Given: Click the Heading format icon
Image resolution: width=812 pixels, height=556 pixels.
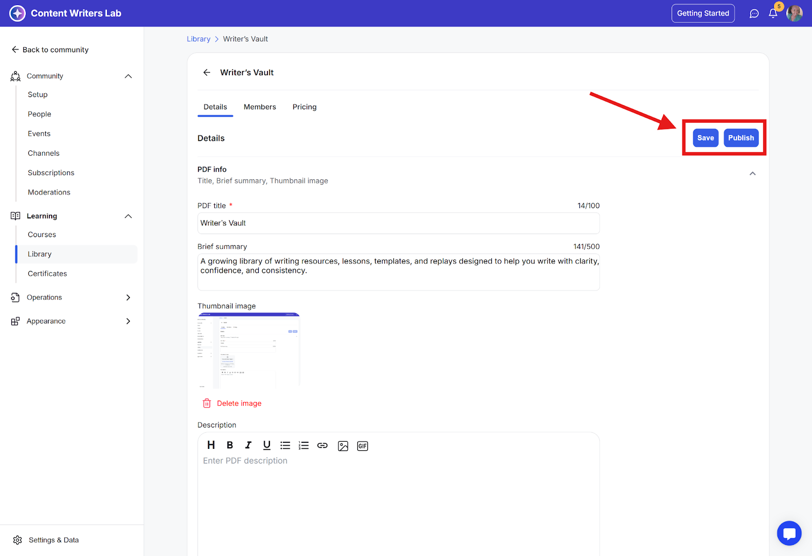Looking at the screenshot, I should [x=211, y=445].
